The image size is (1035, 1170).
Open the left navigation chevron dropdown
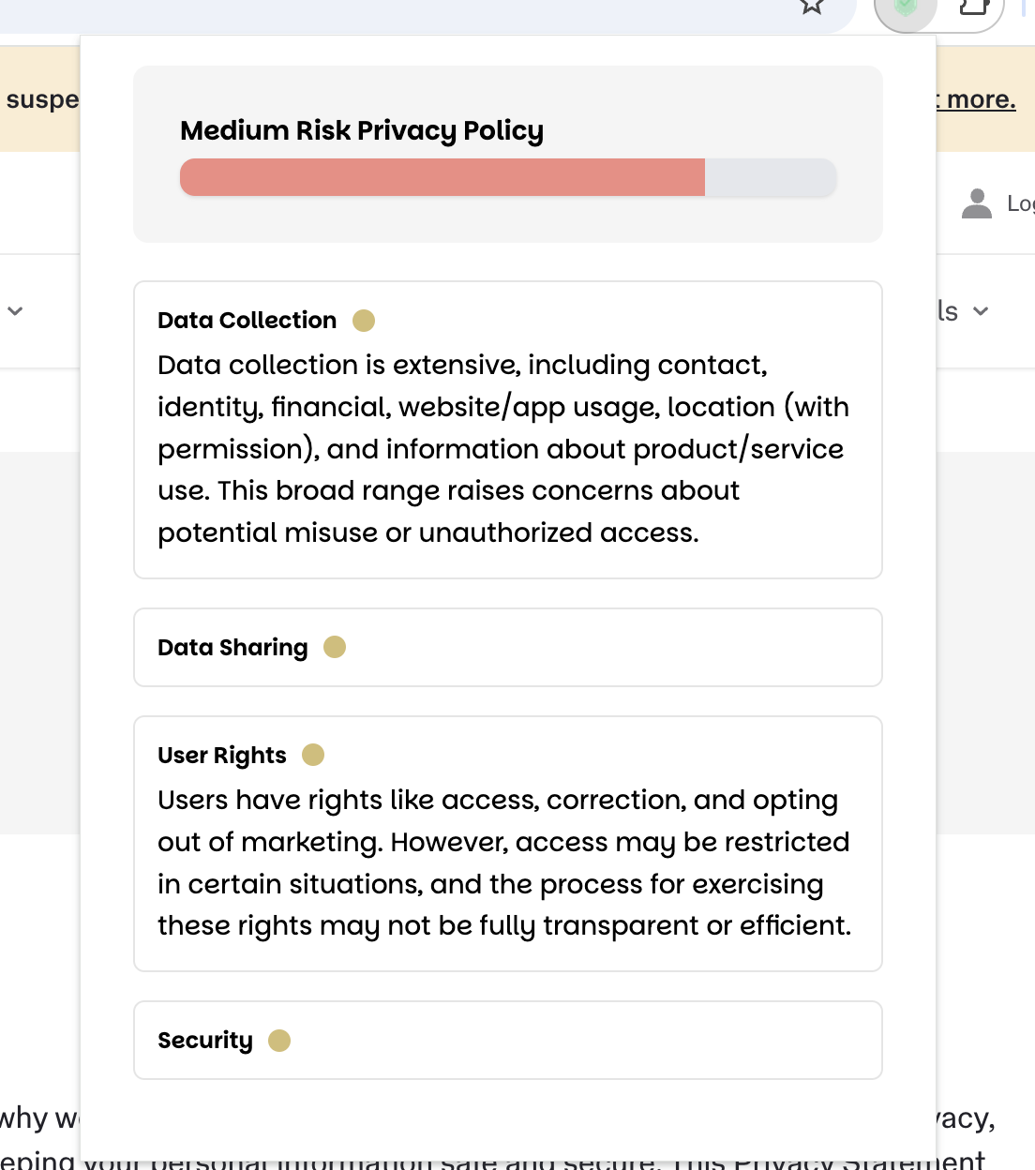pos(15,310)
